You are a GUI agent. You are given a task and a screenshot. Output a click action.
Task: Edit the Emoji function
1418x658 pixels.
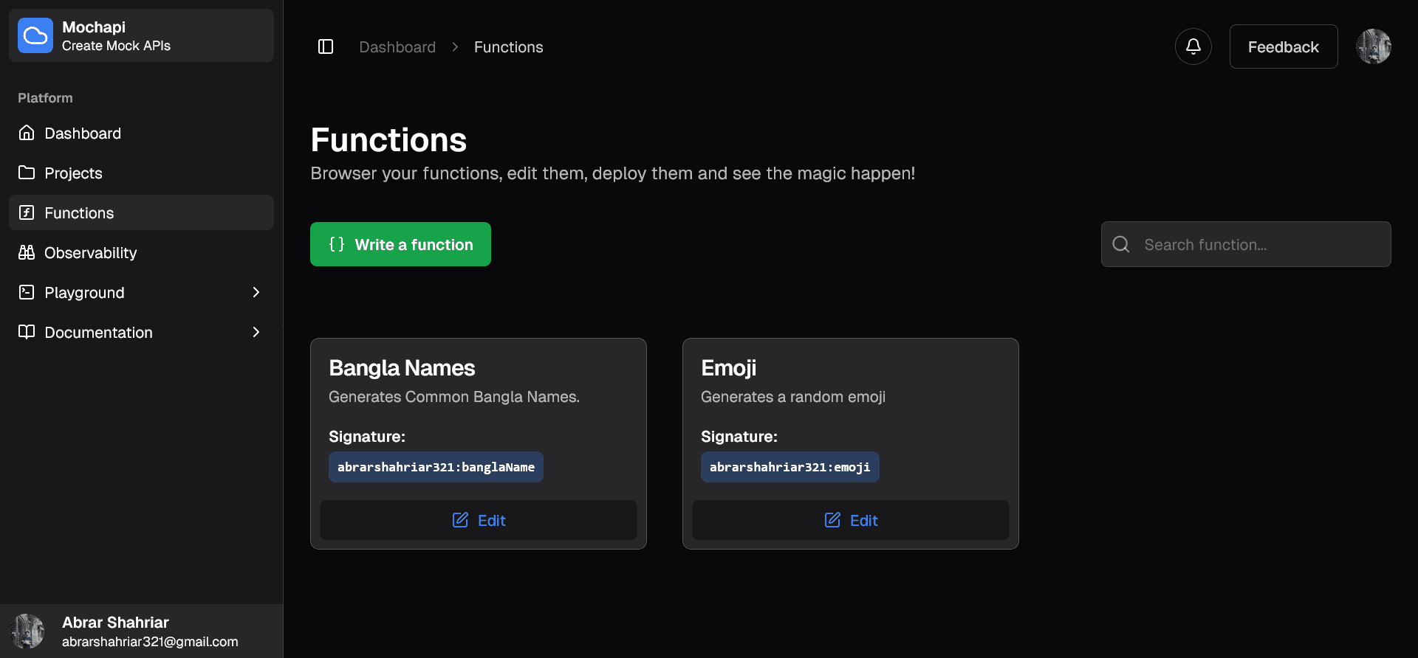(850, 520)
